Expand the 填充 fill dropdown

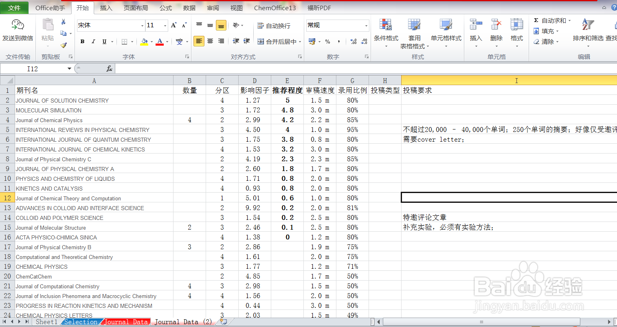pos(557,31)
